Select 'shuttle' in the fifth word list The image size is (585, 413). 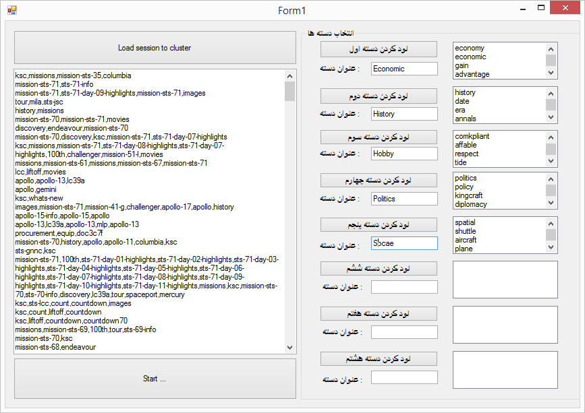click(465, 231)
